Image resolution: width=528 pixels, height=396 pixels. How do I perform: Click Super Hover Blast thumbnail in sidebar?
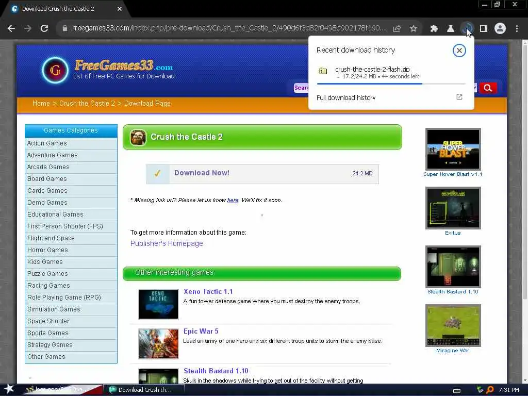[453, 149]
